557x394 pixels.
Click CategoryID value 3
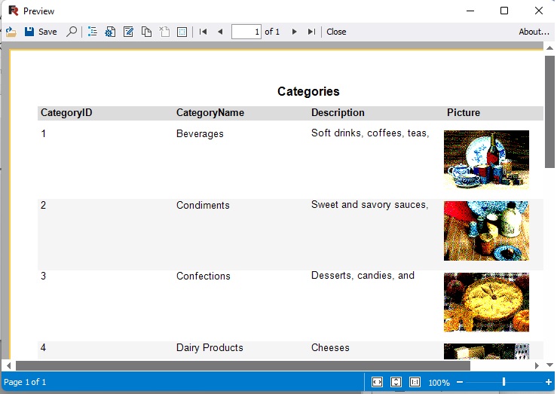click(x=43, y=276)
